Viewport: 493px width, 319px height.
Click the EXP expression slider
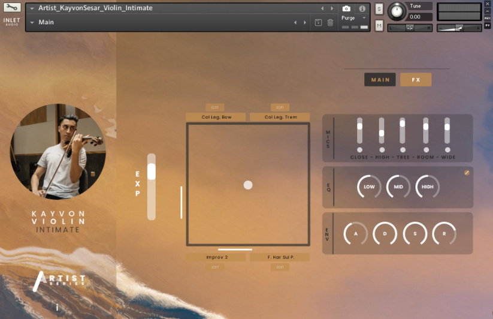click(152, 186)
